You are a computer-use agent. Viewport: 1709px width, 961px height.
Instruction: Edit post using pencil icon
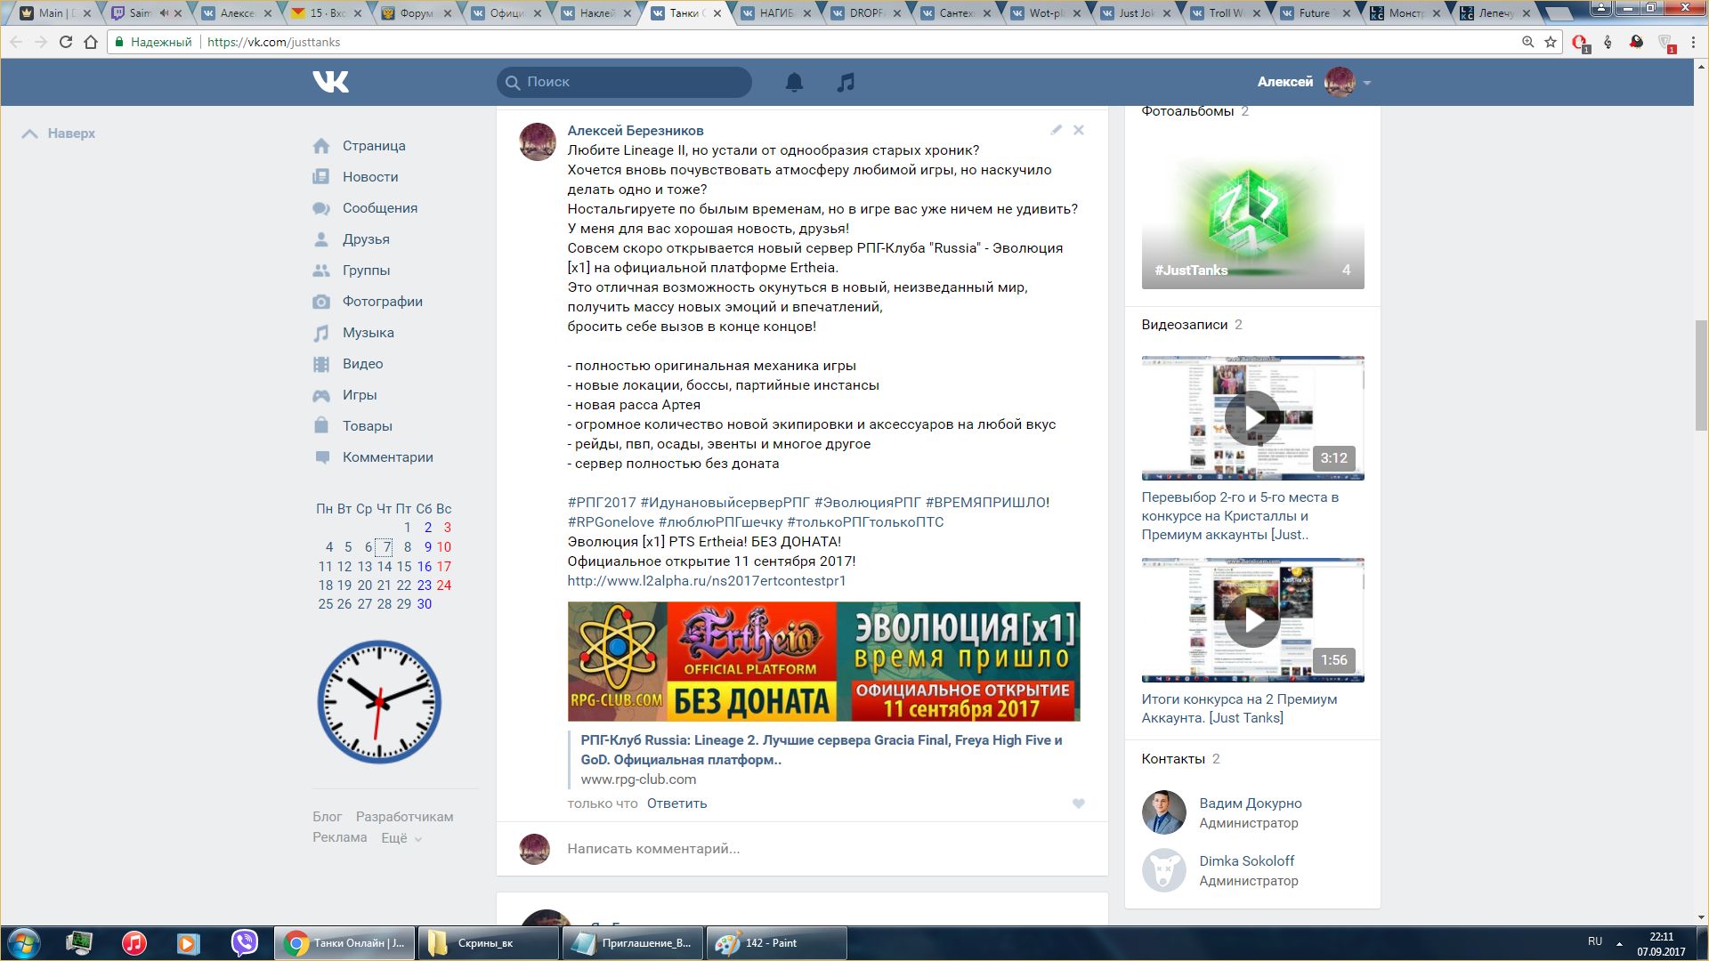(1056, 130)
